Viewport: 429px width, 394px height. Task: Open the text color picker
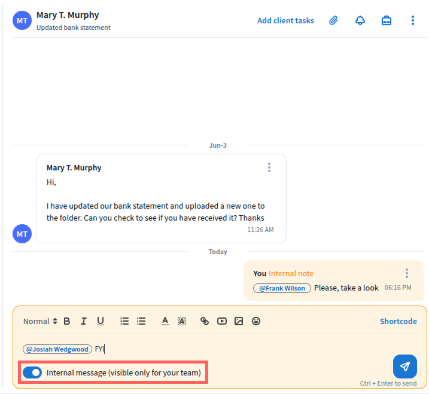pos(165,321)
